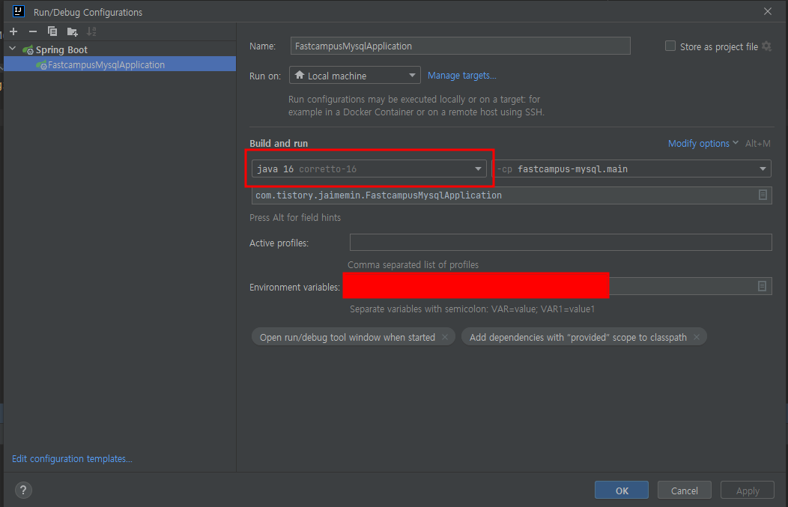Viewport: 788px width, 507px height.
Task: Open the java 16 corretto-16 JDK dropdown
Action: (369, 169)
